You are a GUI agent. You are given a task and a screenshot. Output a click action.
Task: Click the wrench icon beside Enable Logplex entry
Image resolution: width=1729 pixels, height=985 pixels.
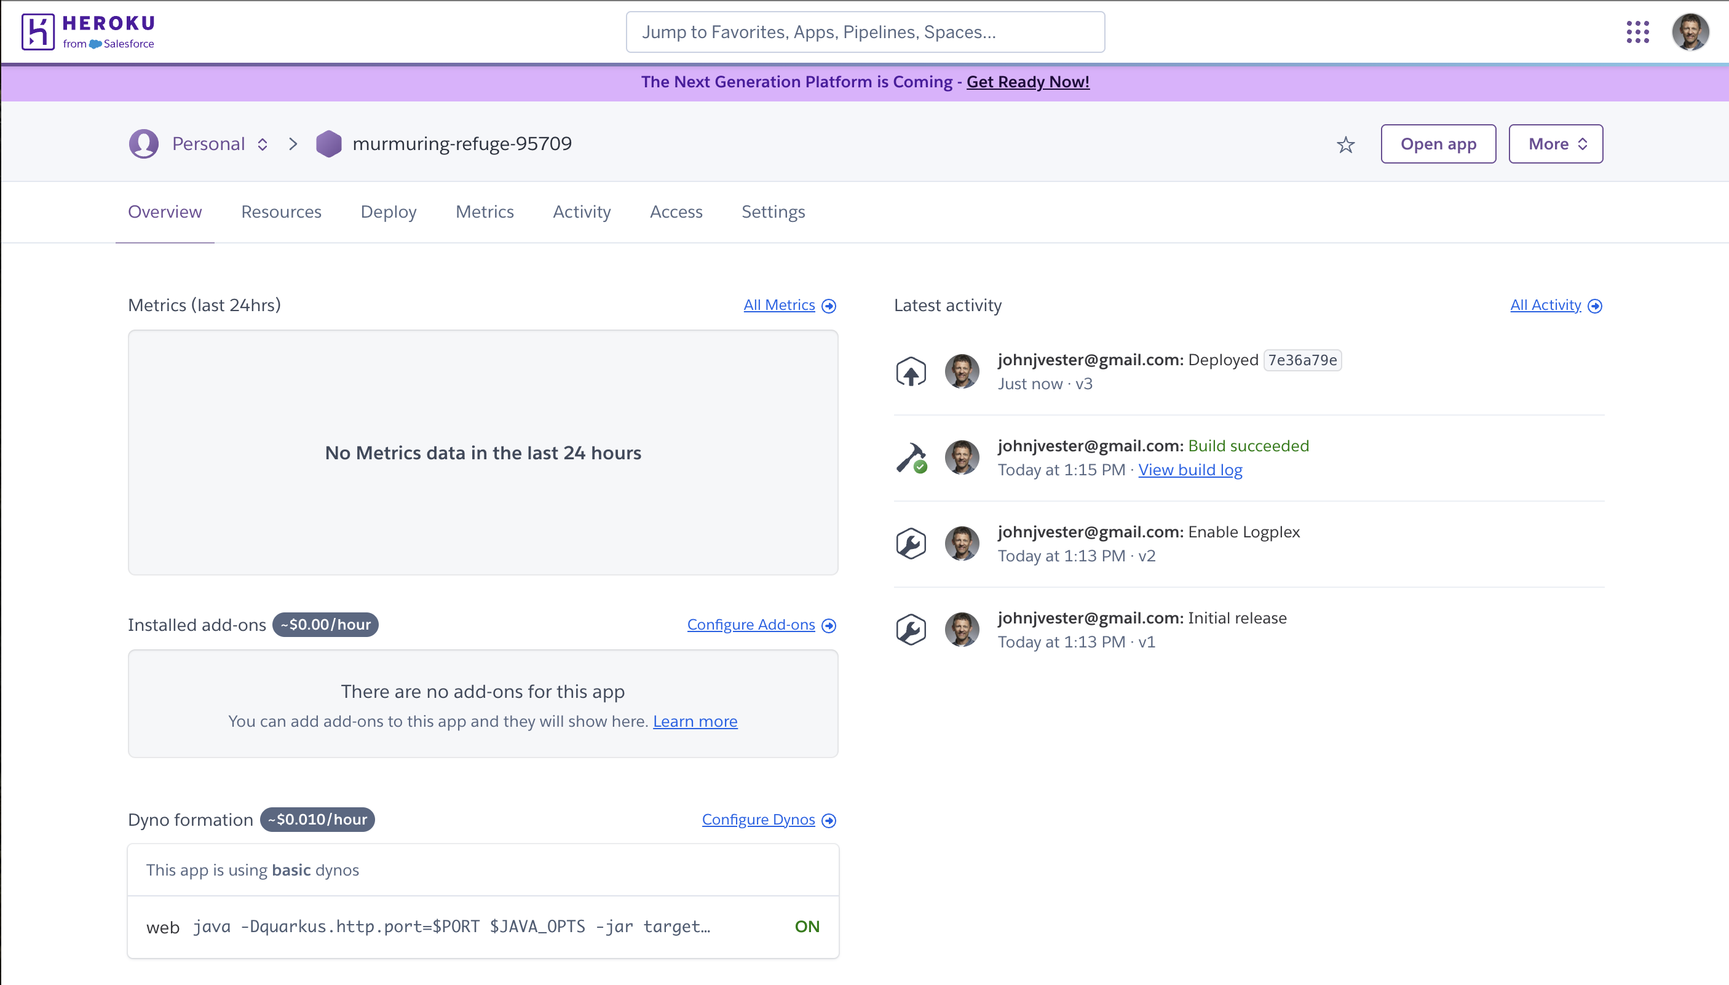point(911,542)
